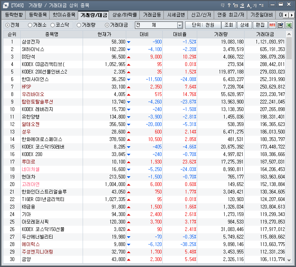Select the 한화에어로스페이스 stock name
296x267 pixels.
pyautogui.click(x=42, y=139)
